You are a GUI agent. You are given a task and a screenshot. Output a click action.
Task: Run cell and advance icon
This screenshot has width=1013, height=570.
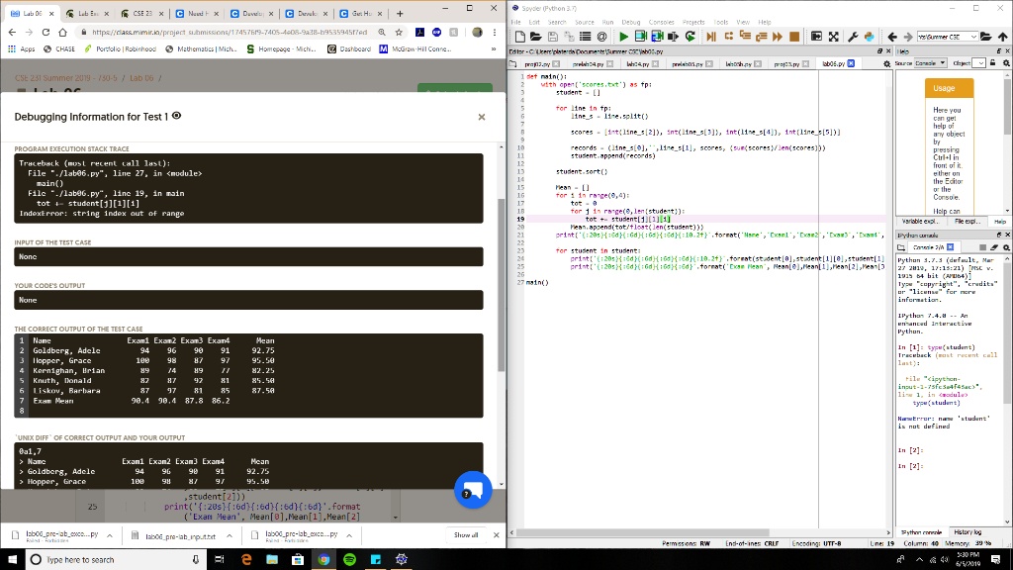coord(657,37)
